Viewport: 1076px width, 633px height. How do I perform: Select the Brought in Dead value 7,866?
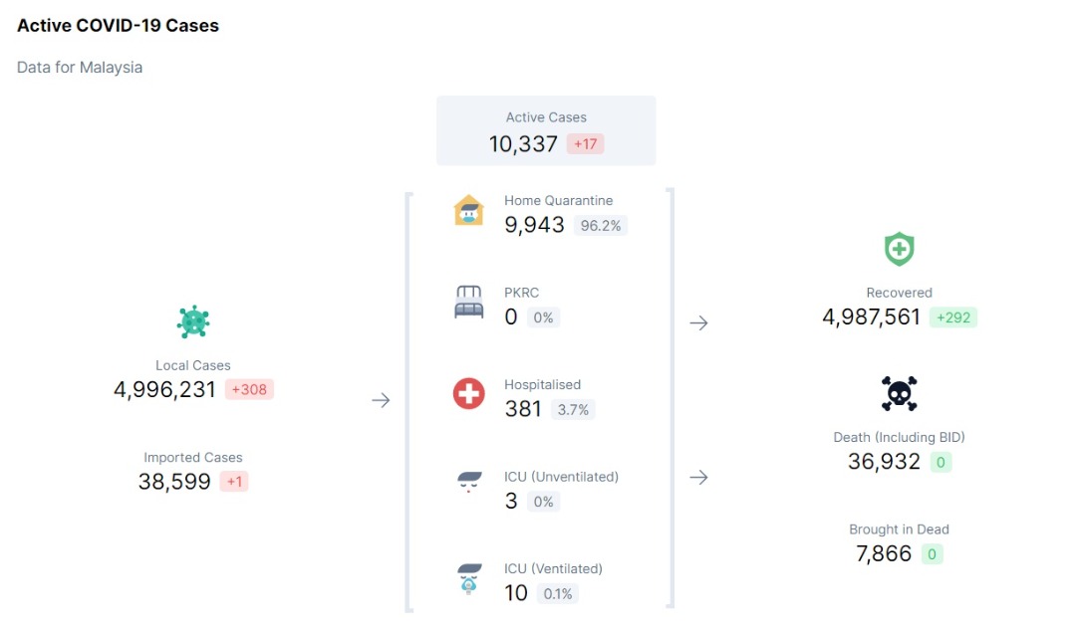[x=884, y=553]
